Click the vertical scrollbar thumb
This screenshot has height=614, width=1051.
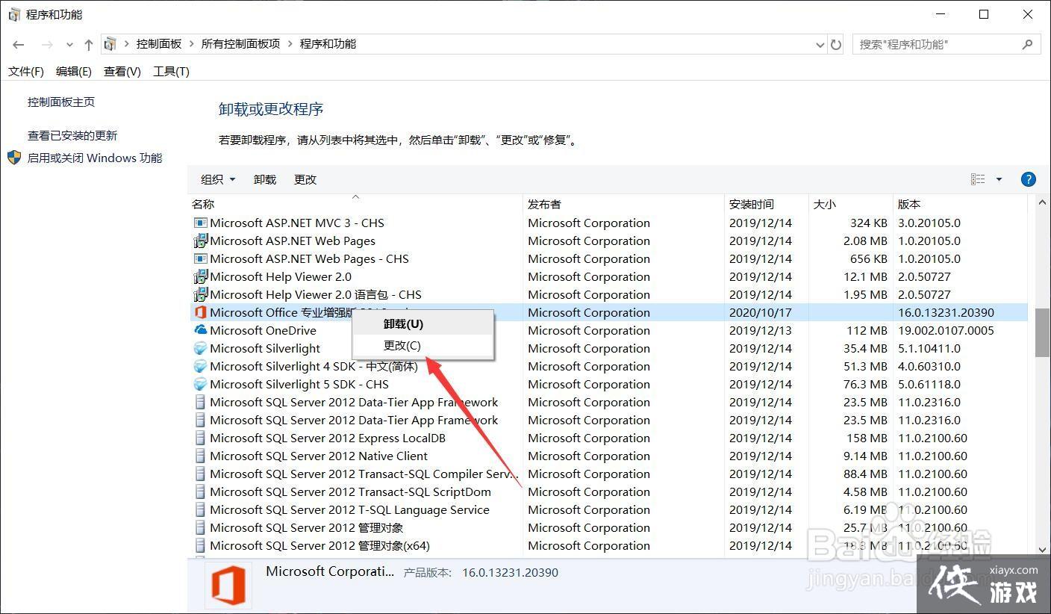pos(1042,333)
